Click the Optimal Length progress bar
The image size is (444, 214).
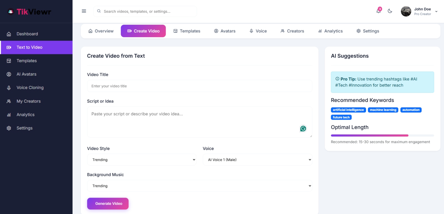coord(382,136)
